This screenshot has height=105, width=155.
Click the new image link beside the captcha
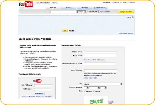pyautogui.click(x=111, y=103)
